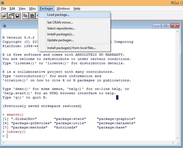Click the Copy toolbar icon
The image size is (183, 148).
(25, 16)
